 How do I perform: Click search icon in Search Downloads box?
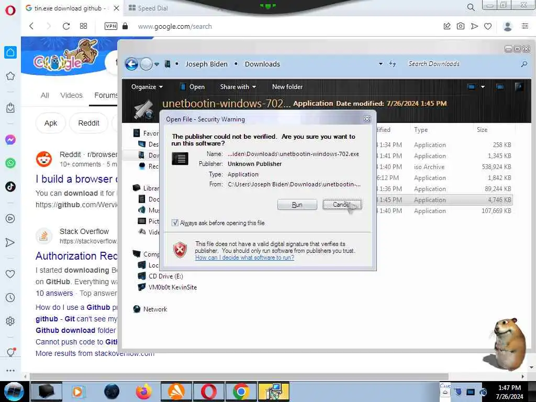(x=523, y=64)
